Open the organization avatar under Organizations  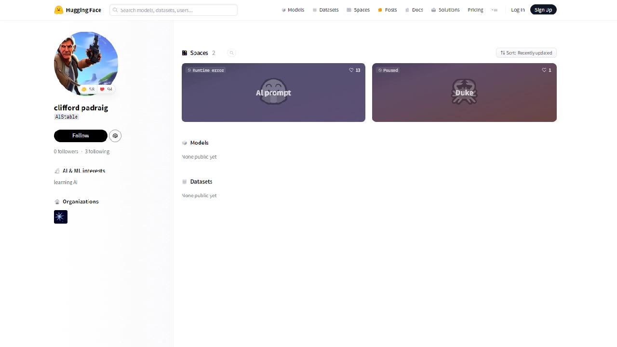[x=61, y=217]
